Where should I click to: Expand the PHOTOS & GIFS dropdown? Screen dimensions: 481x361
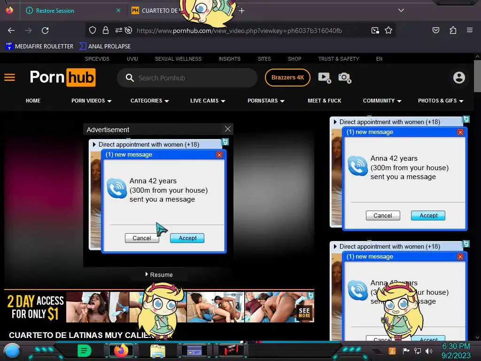441,101
